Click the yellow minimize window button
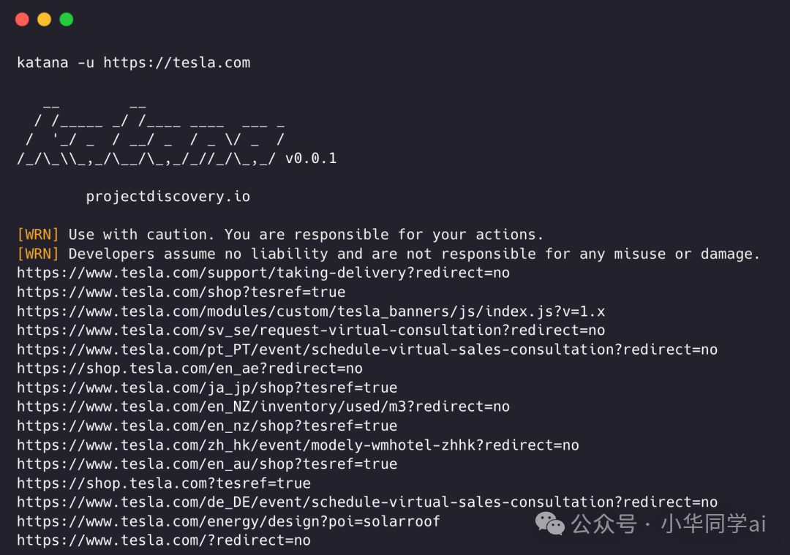The height and width of the screenshot is (555, 790). (44, 20)
